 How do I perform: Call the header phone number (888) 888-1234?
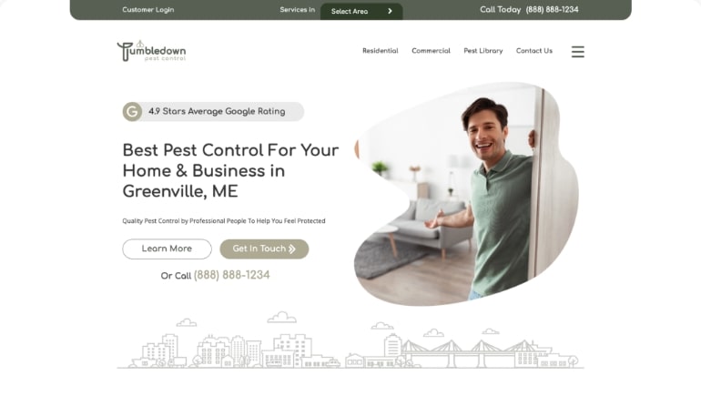pos(552,9)
